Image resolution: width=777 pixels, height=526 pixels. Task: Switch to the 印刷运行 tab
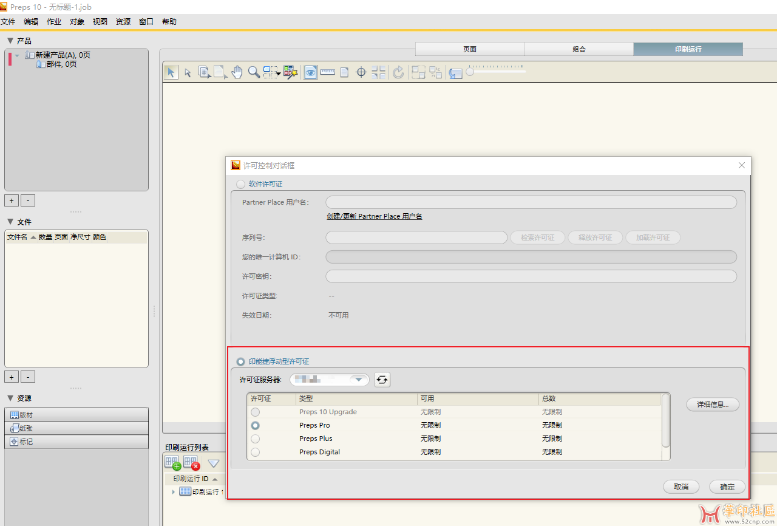pos(688,49)
